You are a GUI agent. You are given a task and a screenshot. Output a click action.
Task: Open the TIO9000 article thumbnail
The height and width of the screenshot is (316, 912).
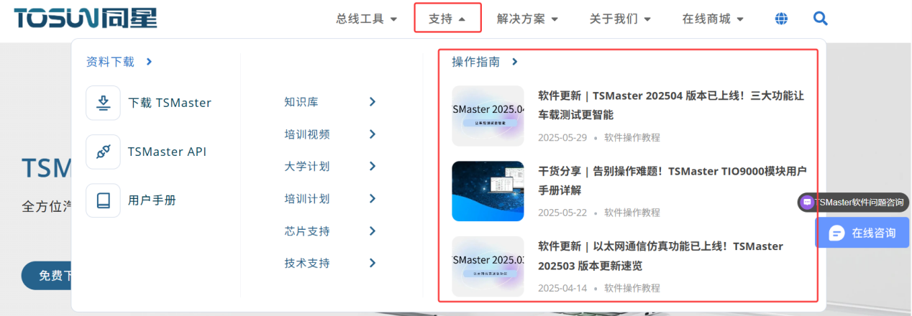tap(488, 191)
